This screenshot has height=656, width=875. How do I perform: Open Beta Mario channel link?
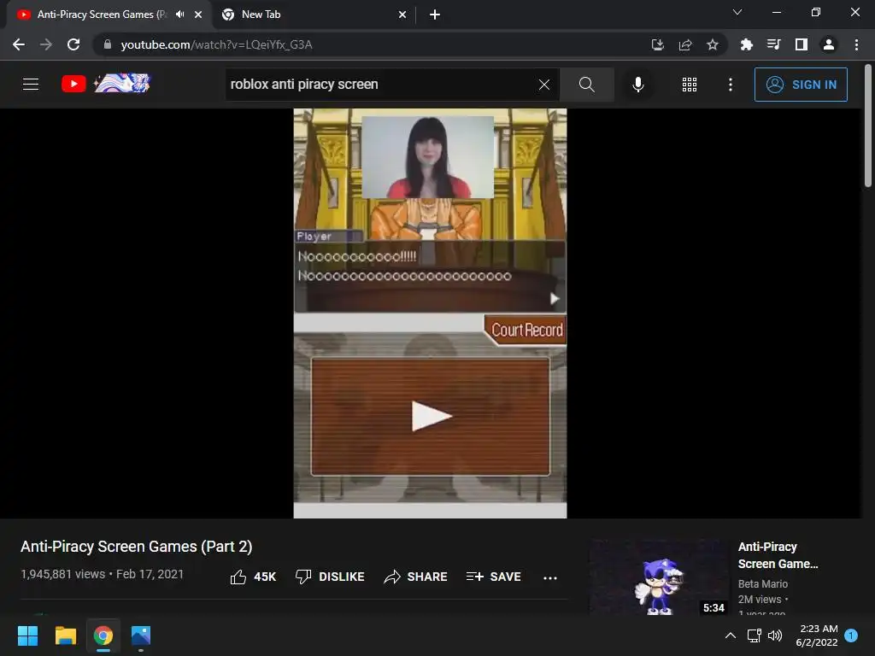click(x=763, y=583)
